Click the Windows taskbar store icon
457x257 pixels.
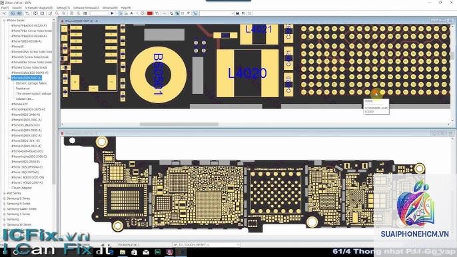click(x=134, y=252)
